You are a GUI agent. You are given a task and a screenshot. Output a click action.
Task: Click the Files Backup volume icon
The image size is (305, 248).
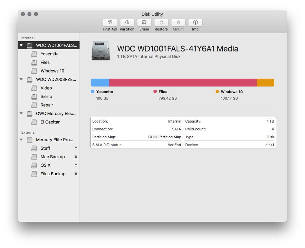[34, 174]
